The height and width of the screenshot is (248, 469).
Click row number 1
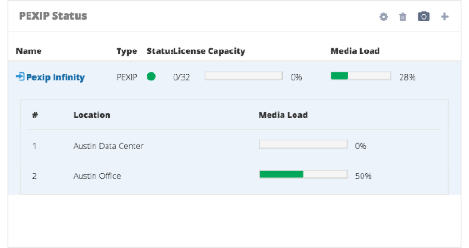pyautogui.click(x=34, y=146)
